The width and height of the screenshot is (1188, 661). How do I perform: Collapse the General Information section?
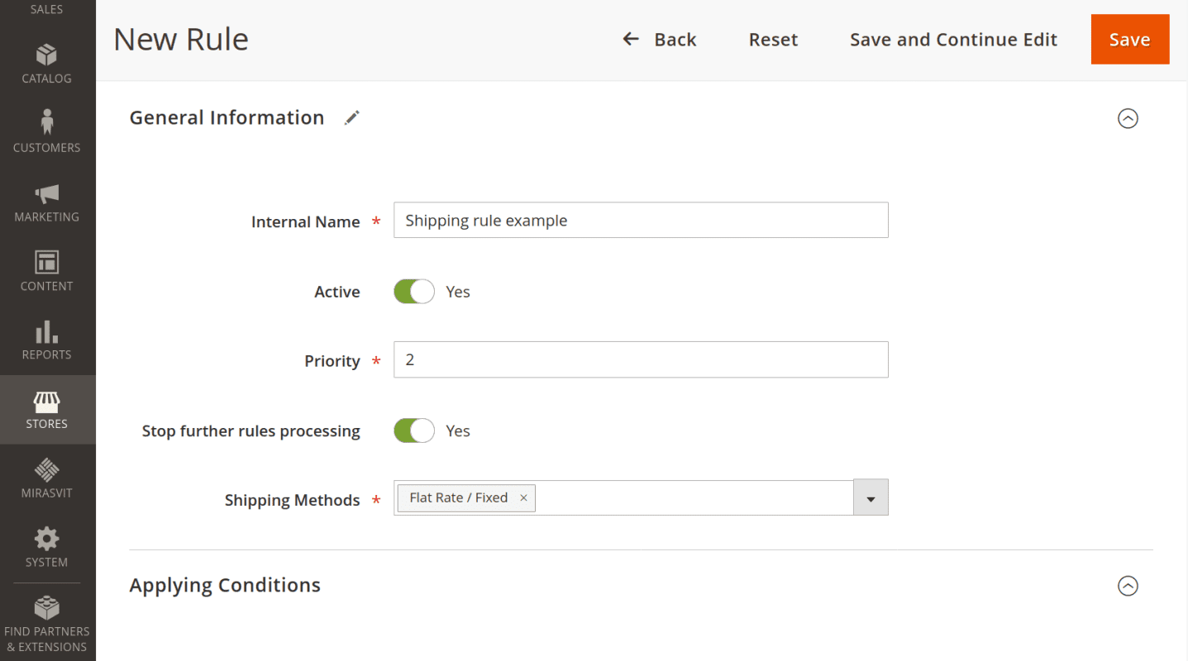point(1128,118)
